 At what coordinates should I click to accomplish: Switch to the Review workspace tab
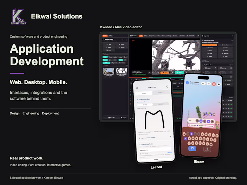(175, 36)
